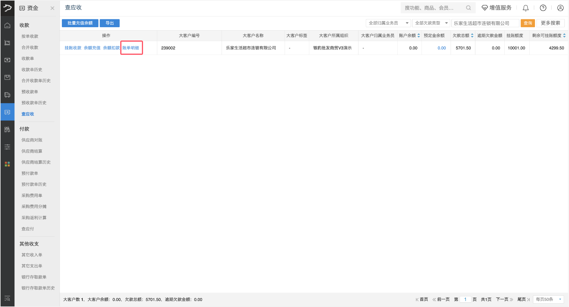Select 供应商对账 in the sidebar menu

pos(32,140)
